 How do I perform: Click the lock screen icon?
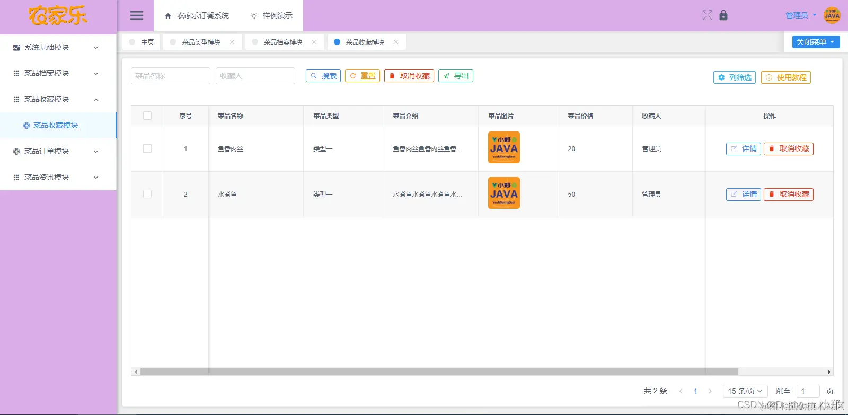click(723, 15)
